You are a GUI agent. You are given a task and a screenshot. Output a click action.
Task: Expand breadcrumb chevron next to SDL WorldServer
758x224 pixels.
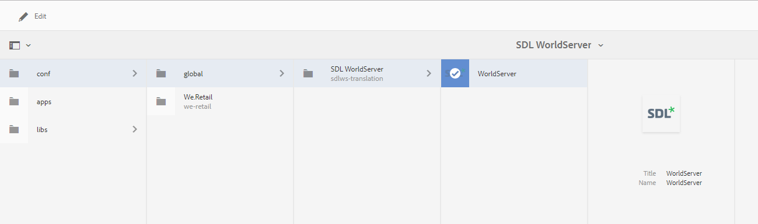600,45
